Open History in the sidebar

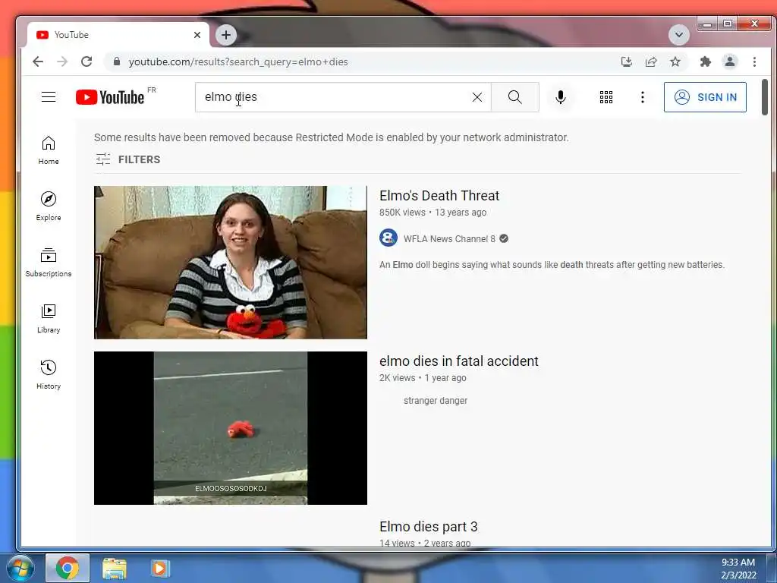[x=49, y=375]
